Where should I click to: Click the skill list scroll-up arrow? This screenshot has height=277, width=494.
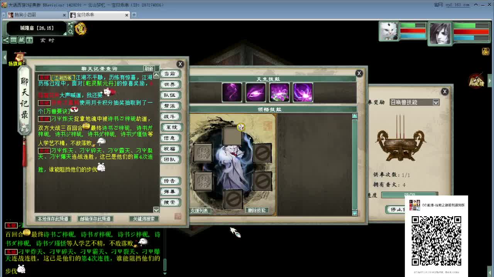pyautogui.click(x=355, y=116)
